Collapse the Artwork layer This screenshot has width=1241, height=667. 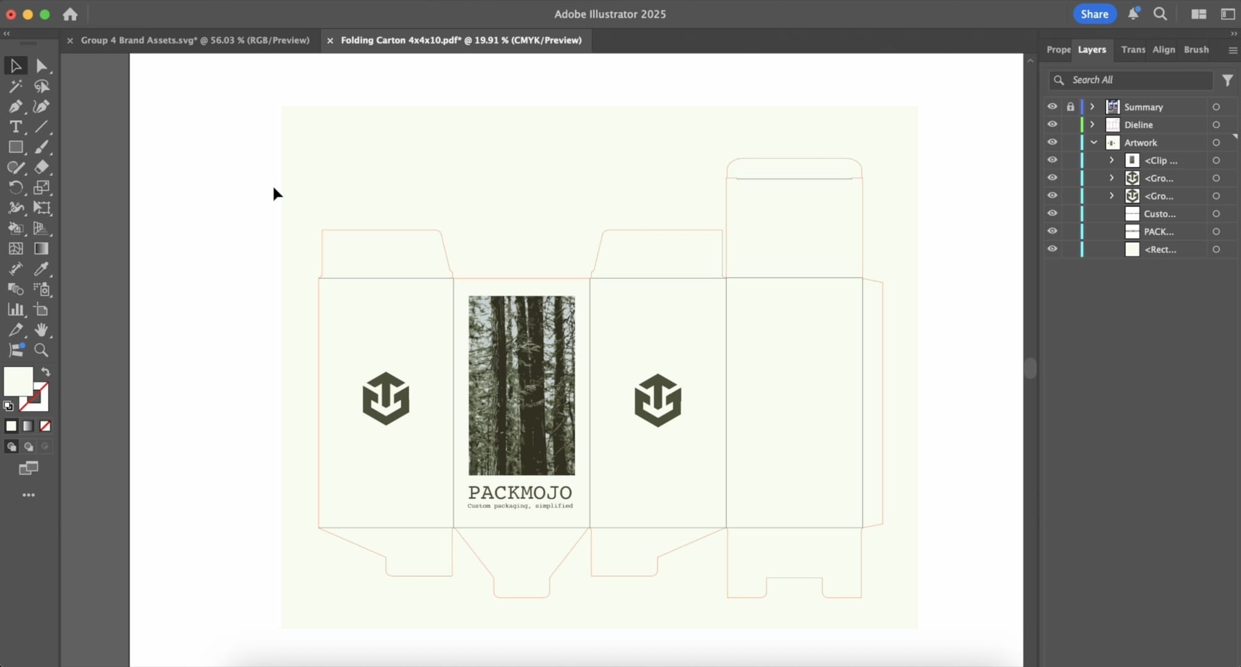pyautogui.click(x=1093, y=143)
